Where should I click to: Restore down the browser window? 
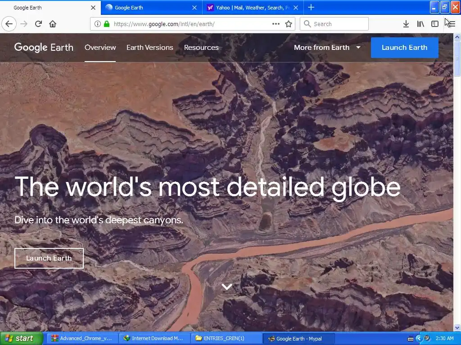(445, 7)
